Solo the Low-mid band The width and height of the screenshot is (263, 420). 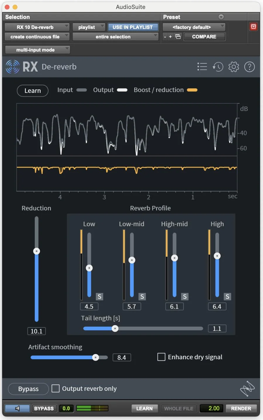pyautogui.click(x=142, y=296)
